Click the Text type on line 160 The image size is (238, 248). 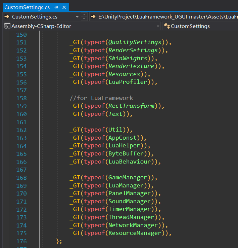(115, 114)
